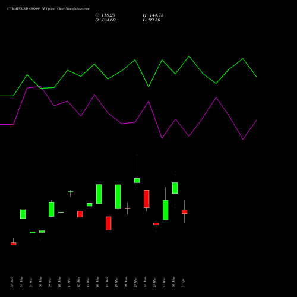Select the 11 Mar date label
This screenshot has width=297, height=297.
tap(69, 282)
